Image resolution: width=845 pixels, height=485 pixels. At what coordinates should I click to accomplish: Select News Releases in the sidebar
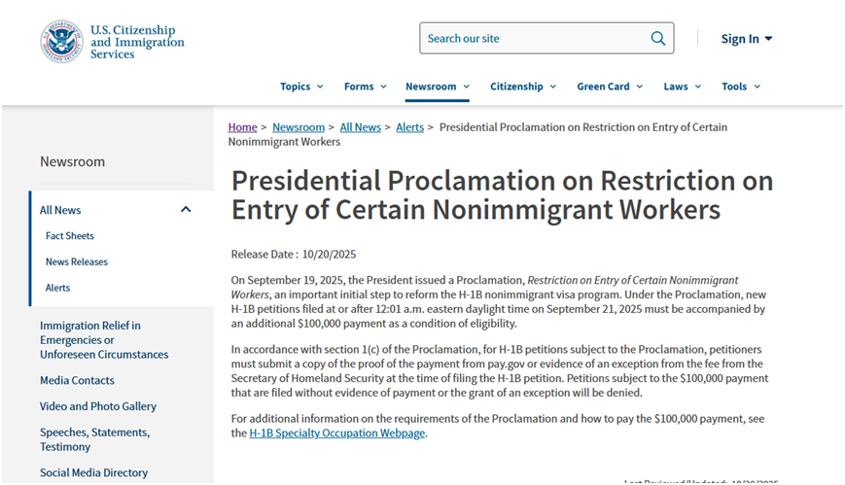(x=77, y=261)
